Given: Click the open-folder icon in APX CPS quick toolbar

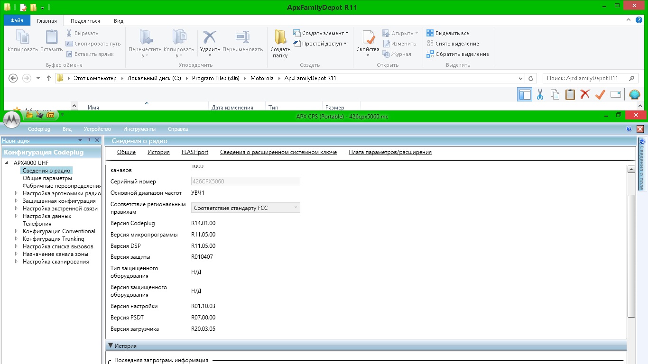Looking at the screenshot, I should 30,115.
